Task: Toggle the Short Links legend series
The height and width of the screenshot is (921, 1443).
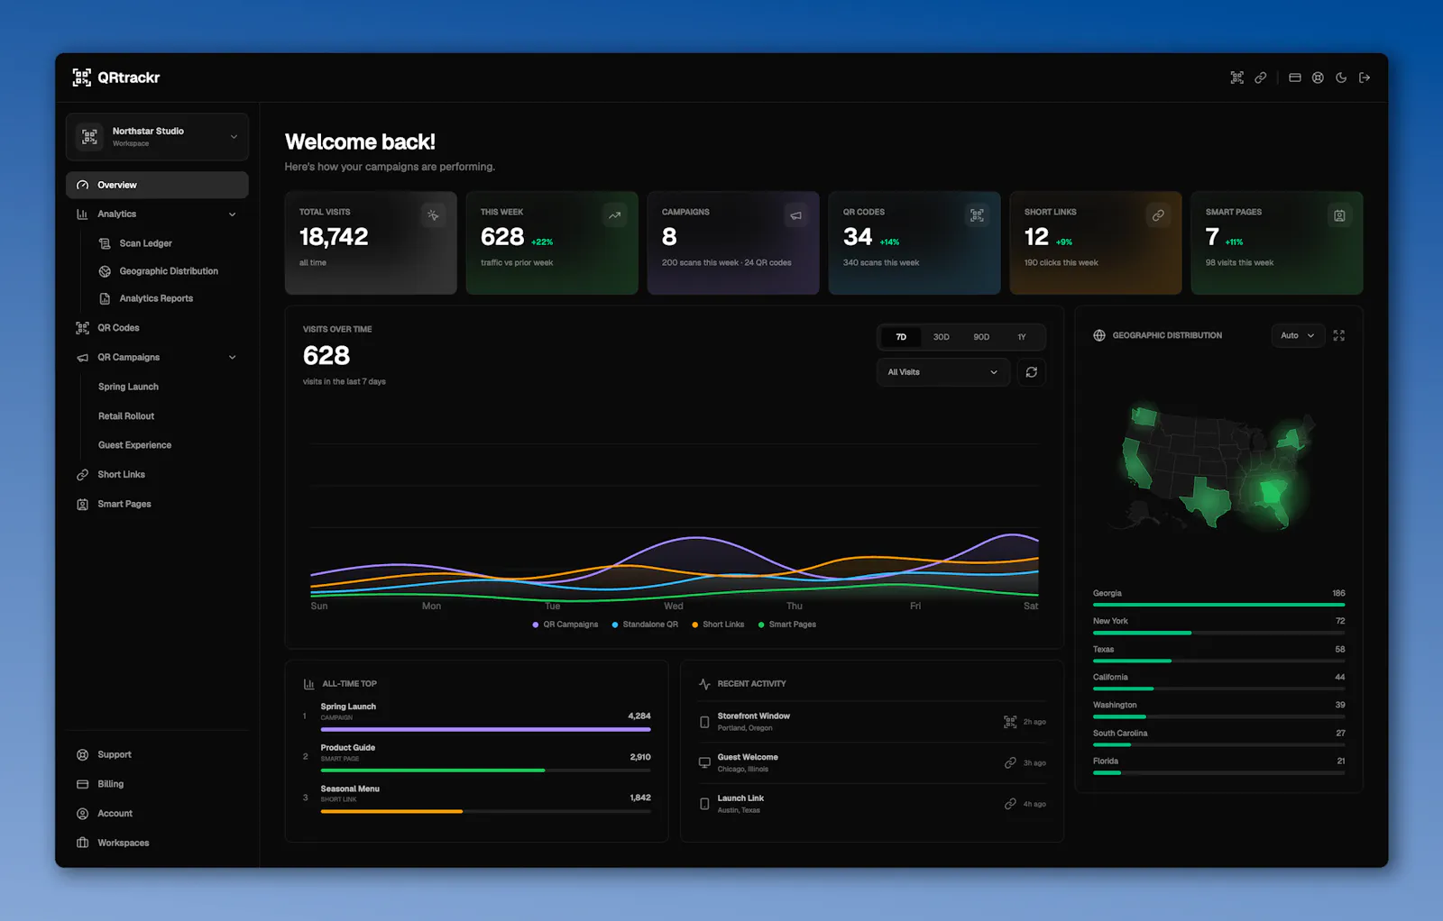Action: point(718,625)
